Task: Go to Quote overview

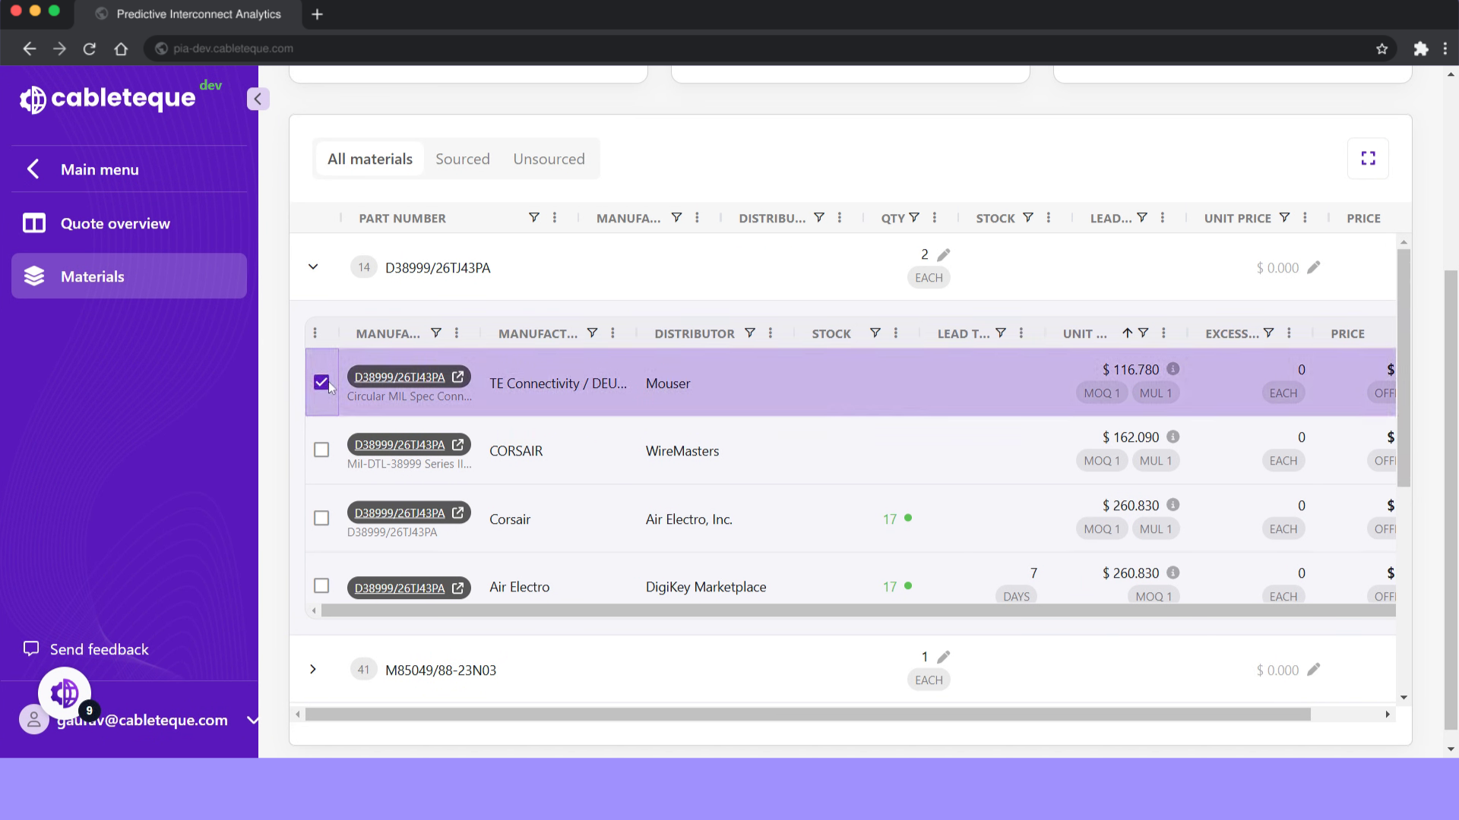Action: [116, 223]
